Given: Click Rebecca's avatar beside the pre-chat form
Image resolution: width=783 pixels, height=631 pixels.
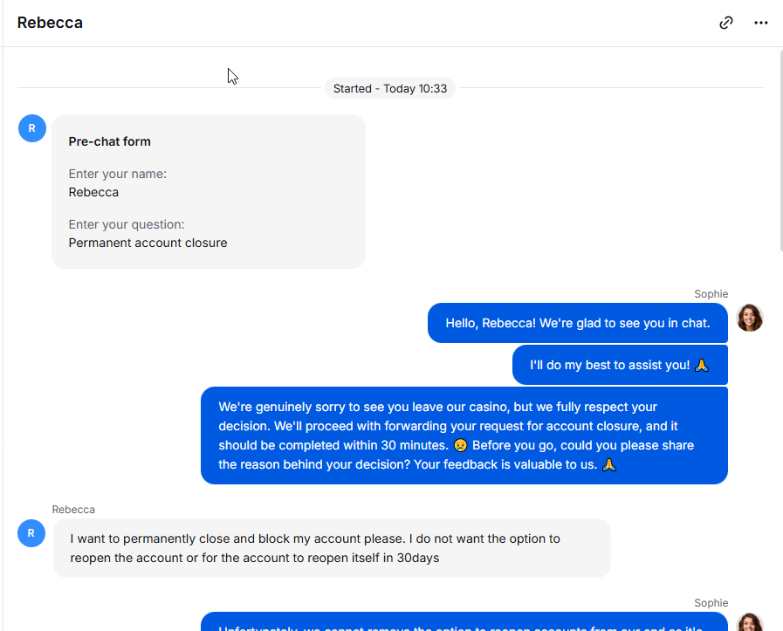Looking at the screenshot, I should click(32, 128).
